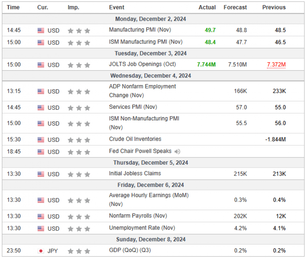Click US flag in Fed Chair Powell Speaks row
The height and width of the screenshot is (259, 306).
pos(41,152)
